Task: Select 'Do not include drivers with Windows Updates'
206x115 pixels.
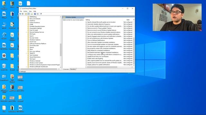Action: point(100,38)
